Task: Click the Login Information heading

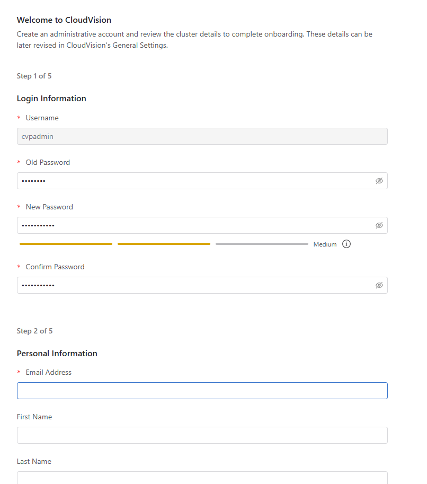Action: (51, 99)
